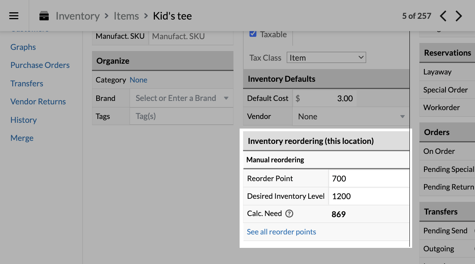Open the Tax Class dropdown
Screen dimensions: 475x264
(x=326, y=58)
